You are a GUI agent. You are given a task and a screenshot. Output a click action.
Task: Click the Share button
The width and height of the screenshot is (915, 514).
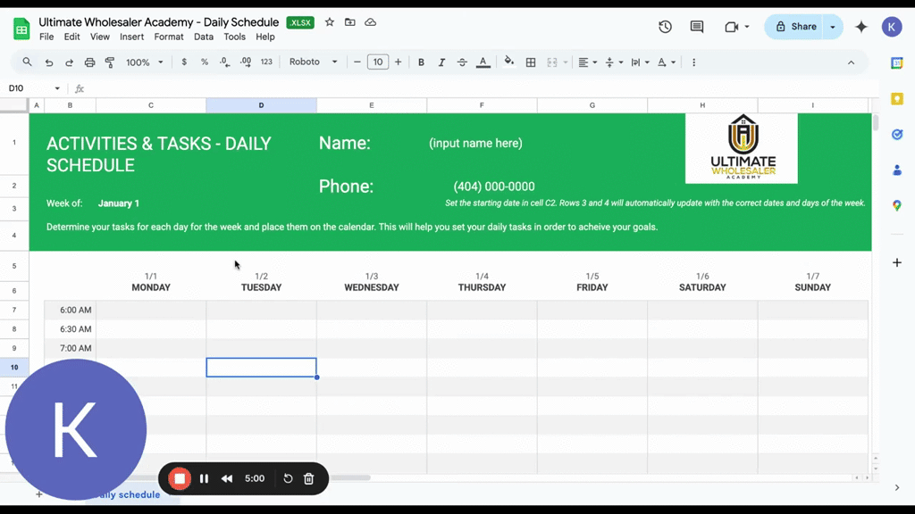pyautogui.click(x=794, y=27)
